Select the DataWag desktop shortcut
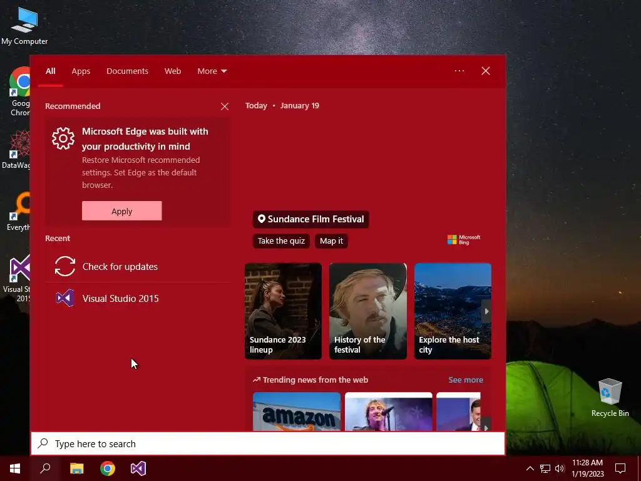Screen dimensions: 641x481 (x=16, y=150)
